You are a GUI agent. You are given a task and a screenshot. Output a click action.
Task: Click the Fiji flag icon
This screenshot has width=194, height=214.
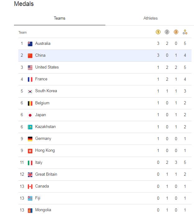tap(30, 198)
